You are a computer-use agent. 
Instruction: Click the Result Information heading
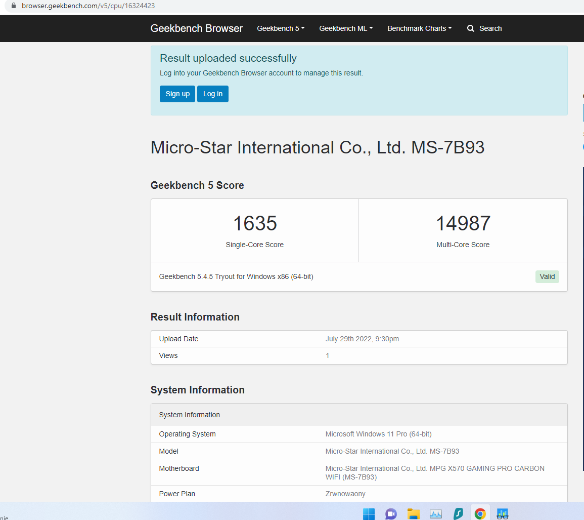tap(195, 317)
